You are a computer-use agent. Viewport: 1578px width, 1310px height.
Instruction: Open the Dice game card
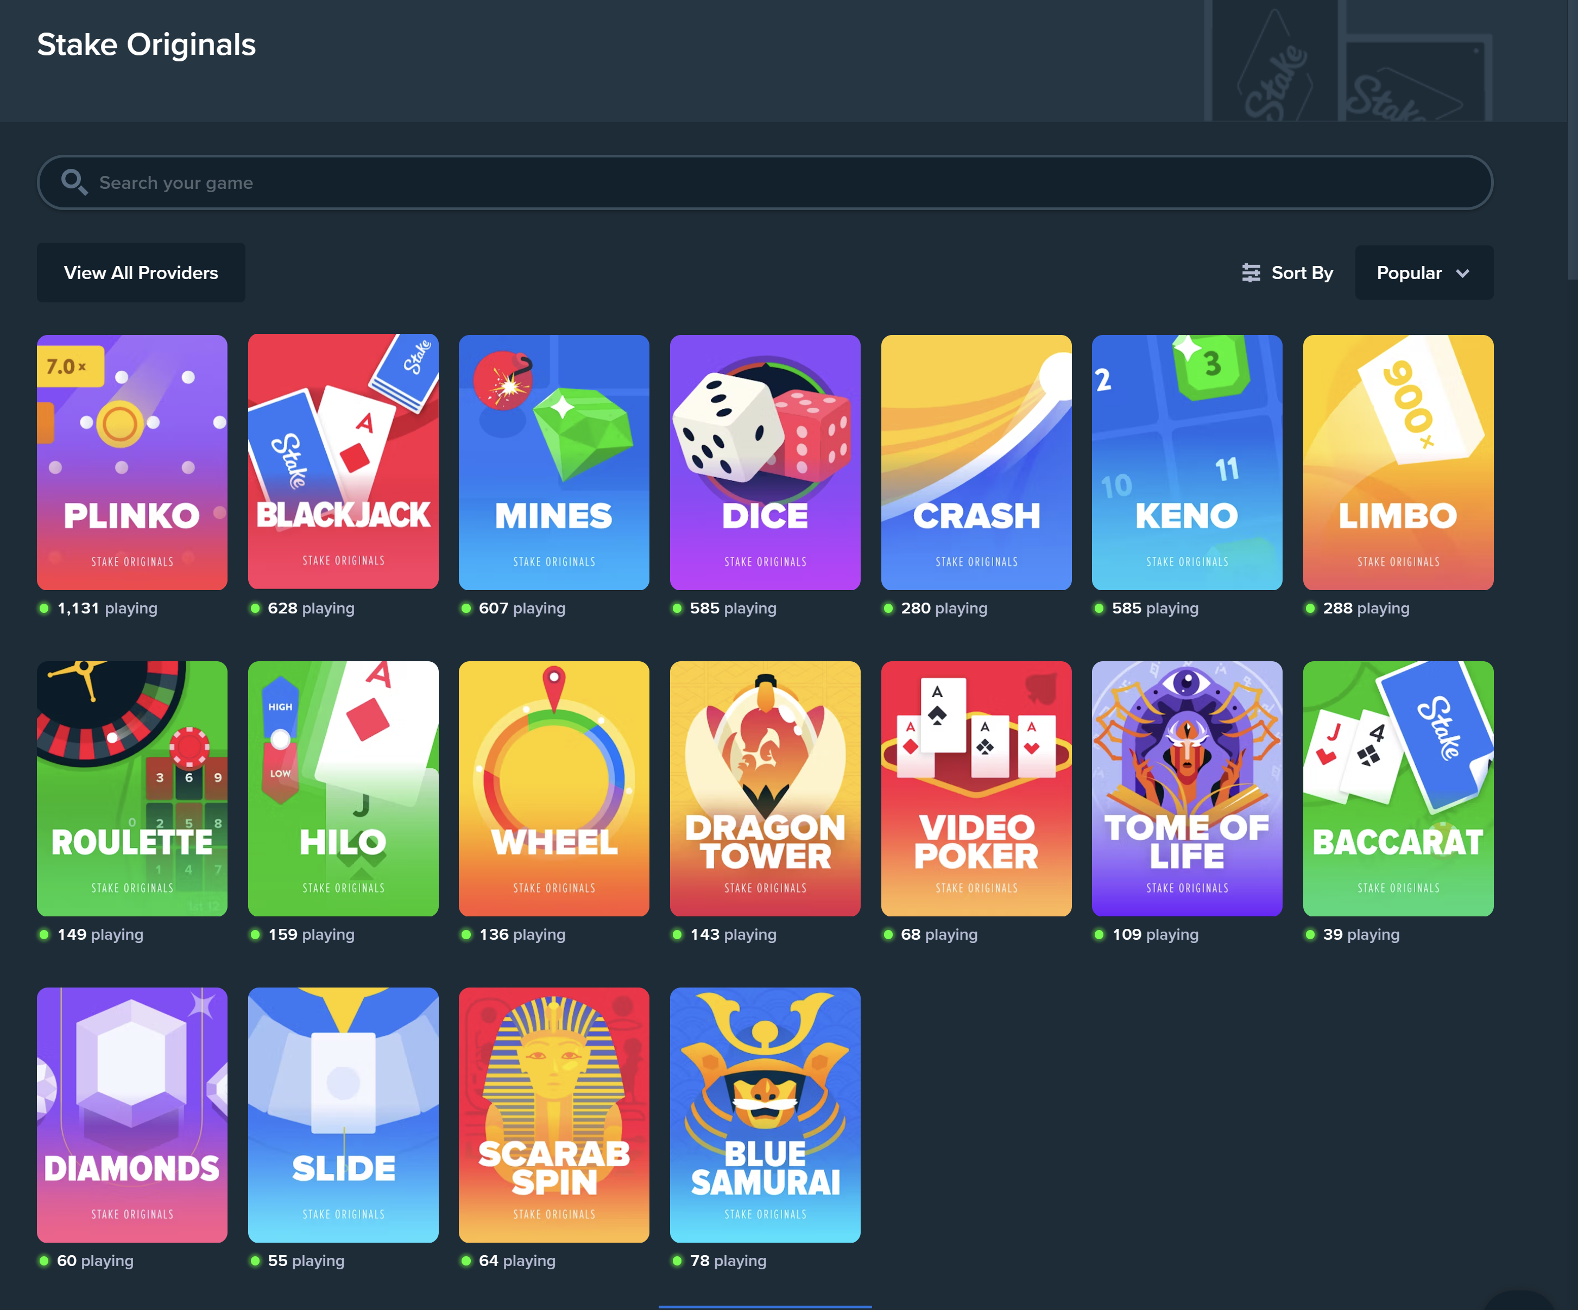point(765,462)
